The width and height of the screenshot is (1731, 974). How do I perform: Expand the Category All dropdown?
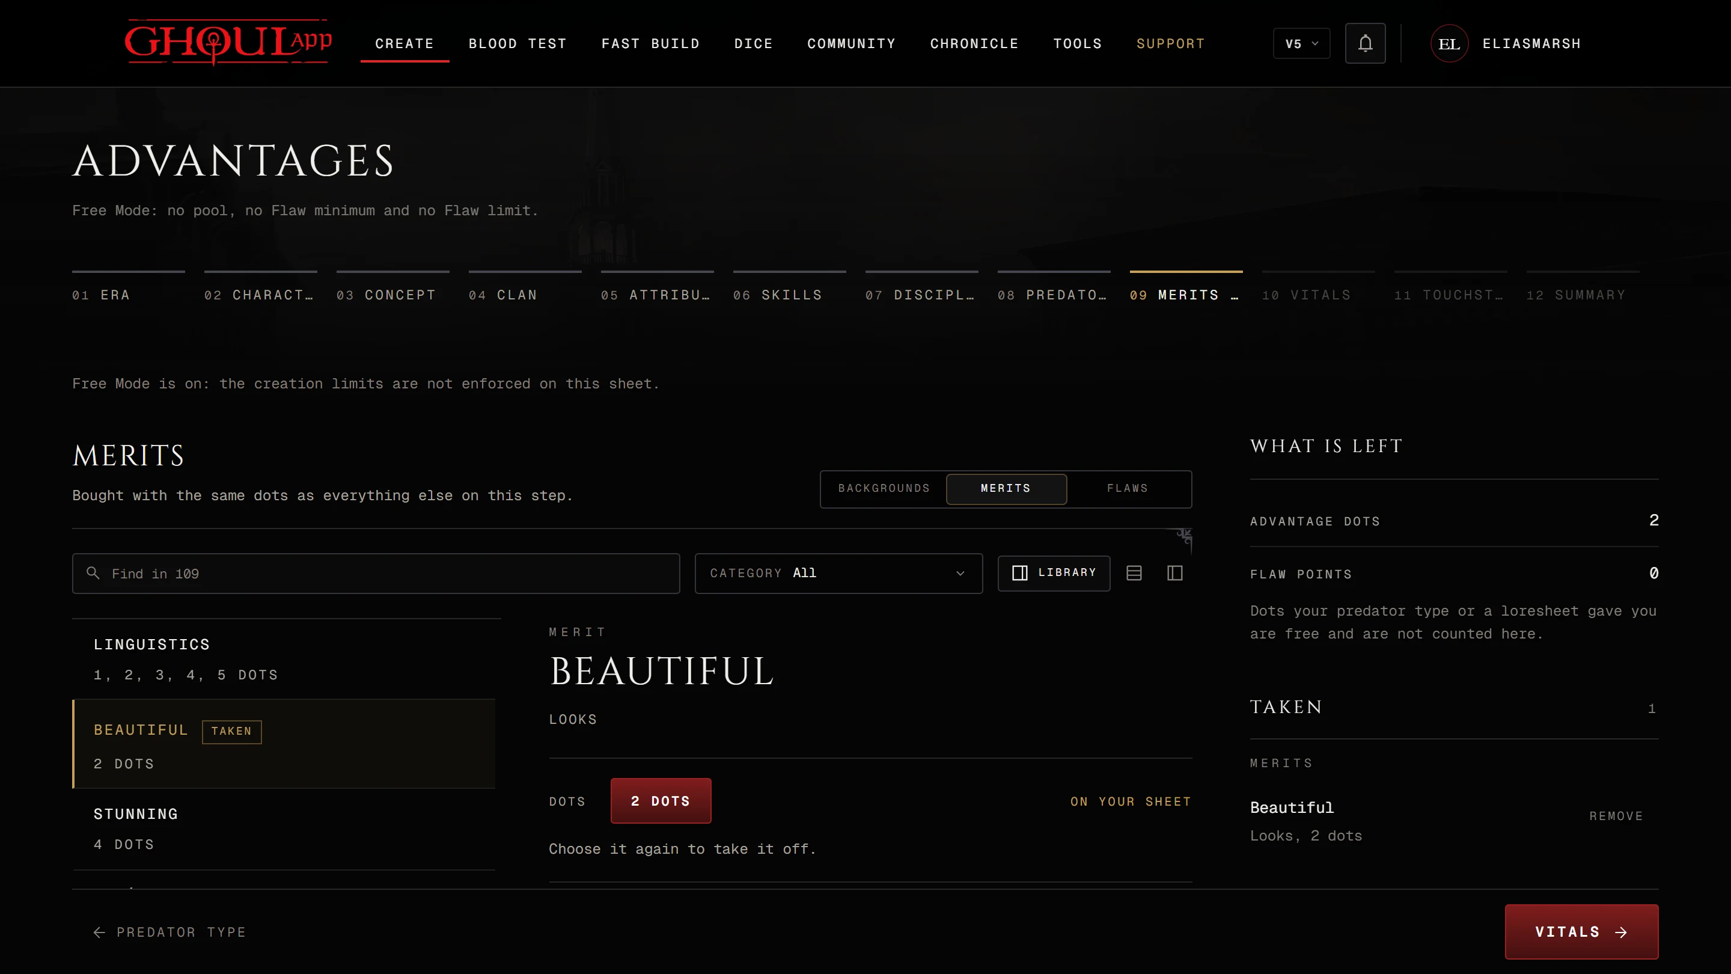coord(838,573)
